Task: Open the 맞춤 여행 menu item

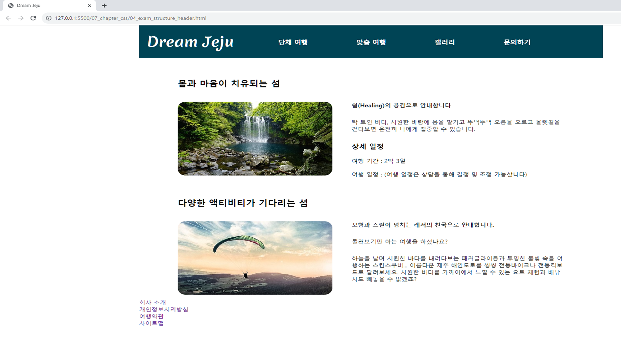Action: (371, 42)
